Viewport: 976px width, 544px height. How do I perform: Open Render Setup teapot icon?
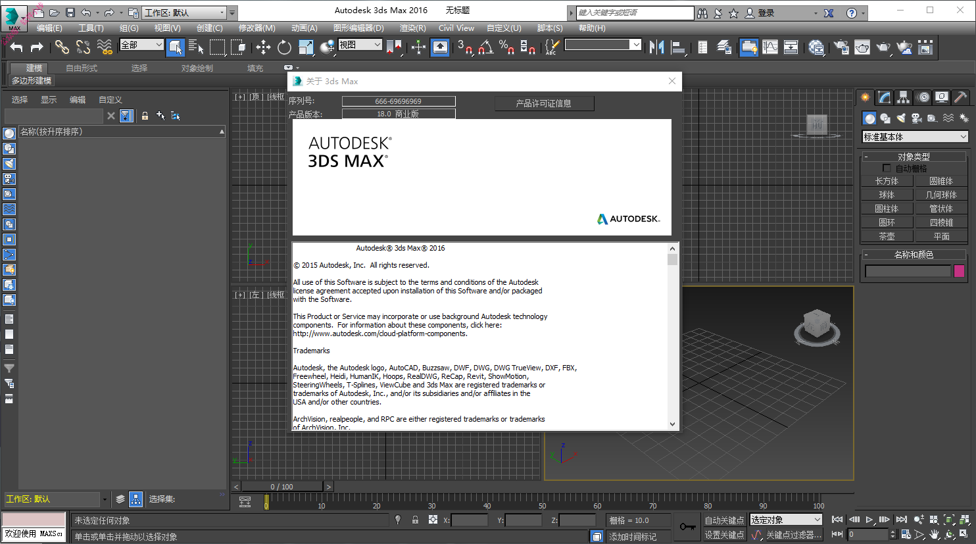point(841,47)
